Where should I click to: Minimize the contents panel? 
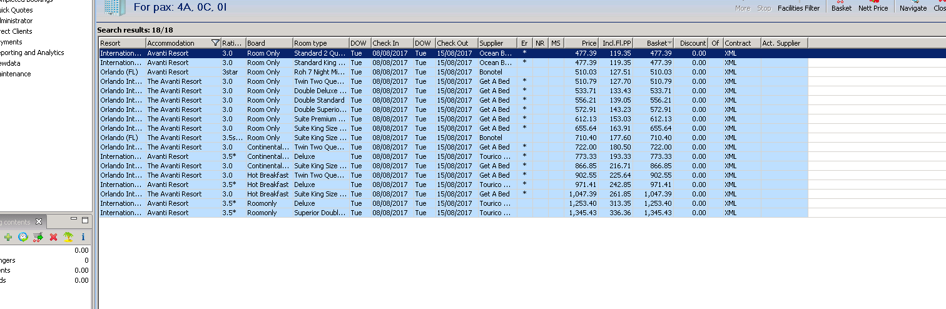point(74,220)
